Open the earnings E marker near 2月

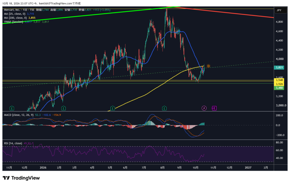(63, 108)
